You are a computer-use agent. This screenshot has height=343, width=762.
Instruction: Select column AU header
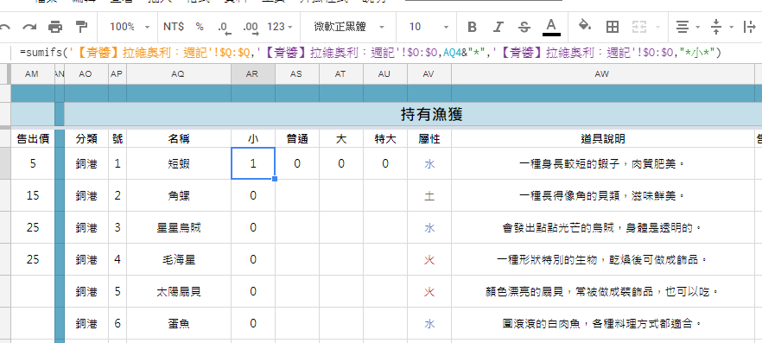[384, 73]
